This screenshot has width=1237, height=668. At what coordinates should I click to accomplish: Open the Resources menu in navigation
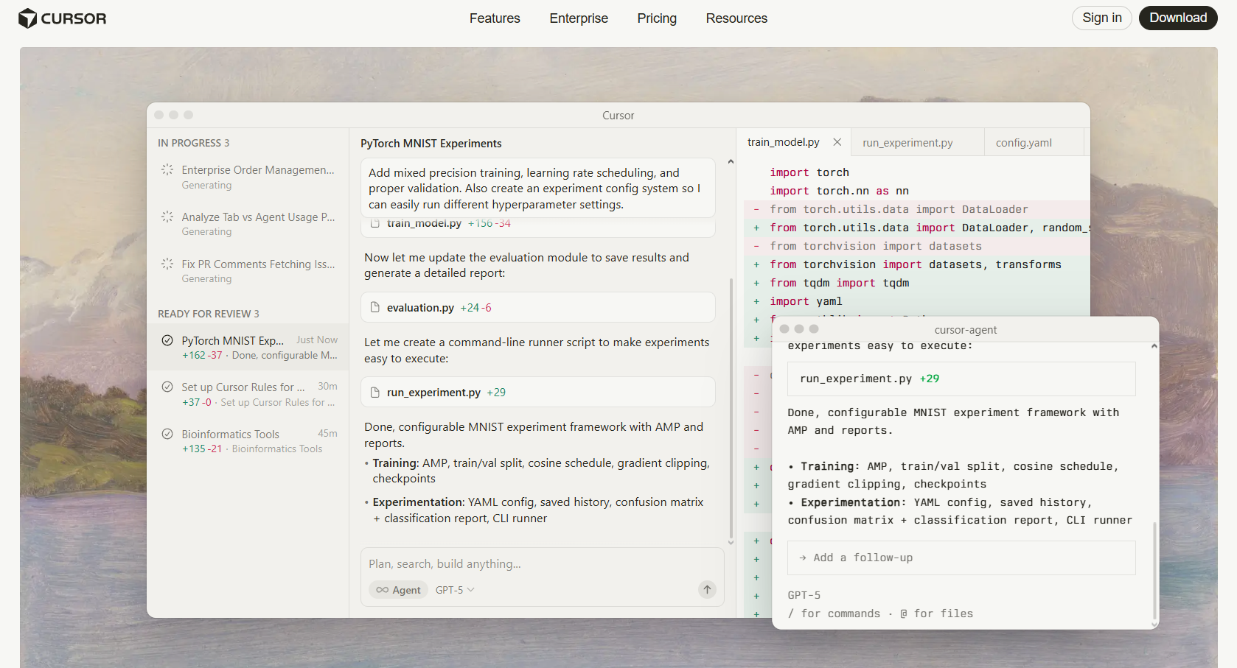pos(736,18)
